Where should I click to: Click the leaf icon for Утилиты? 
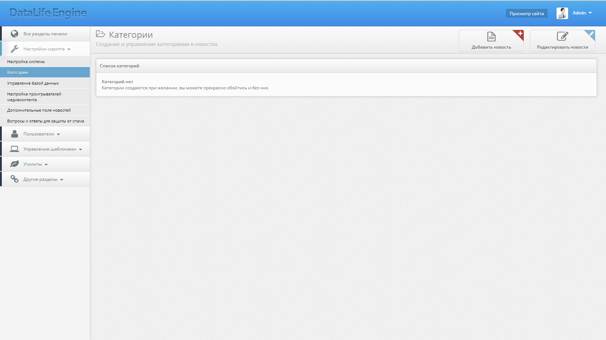[14, 164]
